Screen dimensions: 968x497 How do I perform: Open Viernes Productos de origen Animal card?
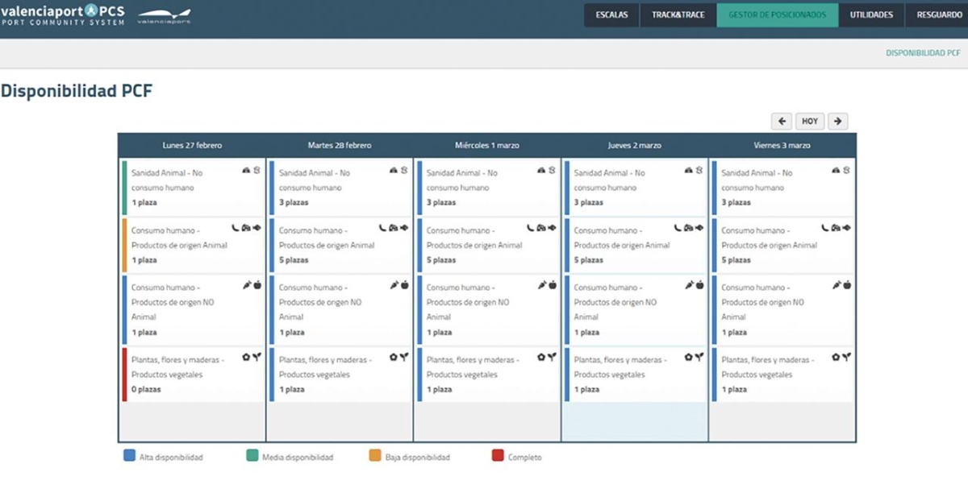[784, 245]
